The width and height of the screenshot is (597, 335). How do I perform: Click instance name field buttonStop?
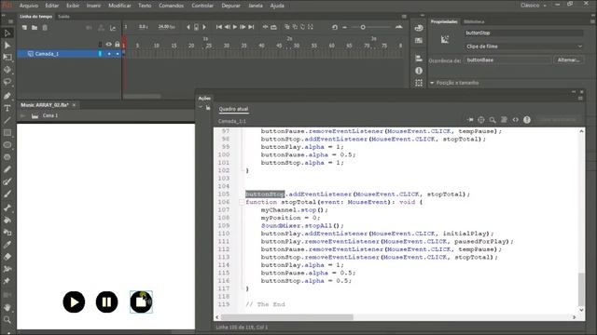(x=524, y=33)
